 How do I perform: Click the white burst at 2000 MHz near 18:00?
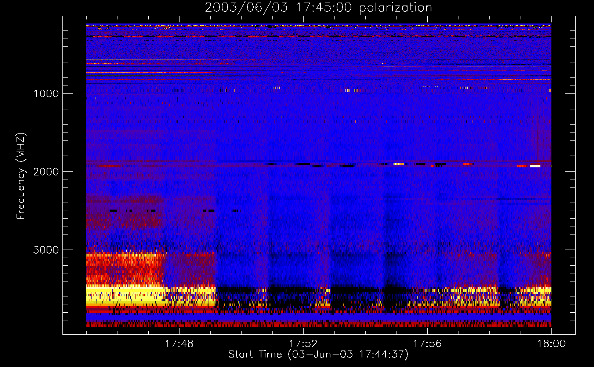535,166
